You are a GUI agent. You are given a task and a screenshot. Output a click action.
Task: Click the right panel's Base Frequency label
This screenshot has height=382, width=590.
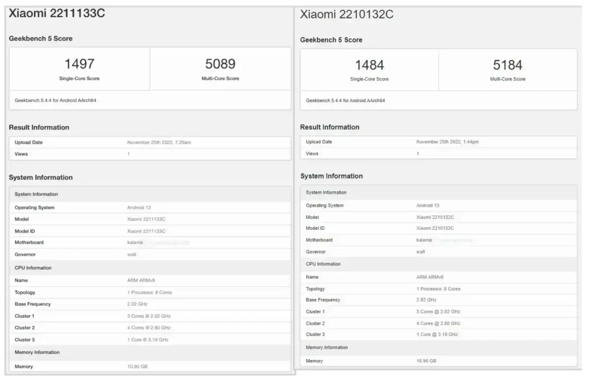(323, 300)
